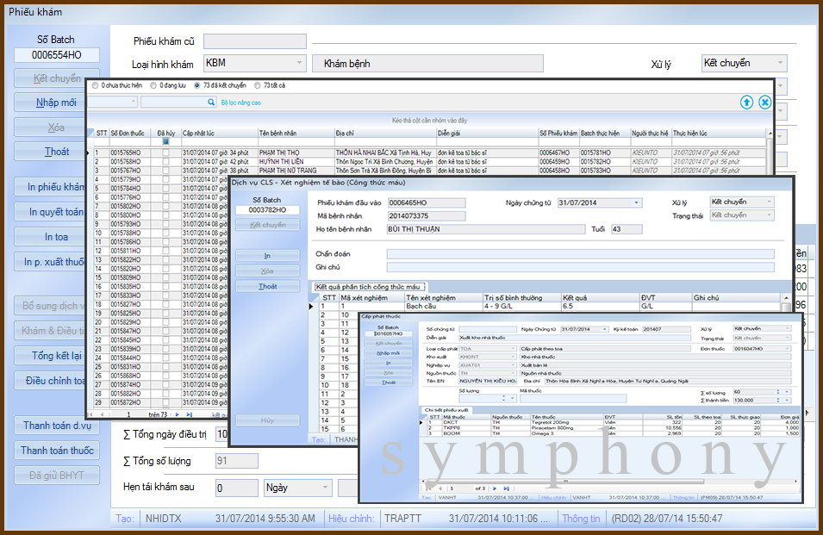Screen dimensions: 823x535
Task: Open Xử lý dropdown in Dịch vụ CLS window
Action: click(769, 202)
